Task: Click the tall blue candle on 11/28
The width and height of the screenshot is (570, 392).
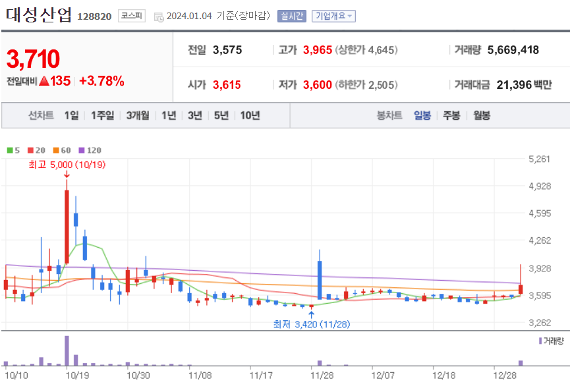Action: tap(320, 280)
